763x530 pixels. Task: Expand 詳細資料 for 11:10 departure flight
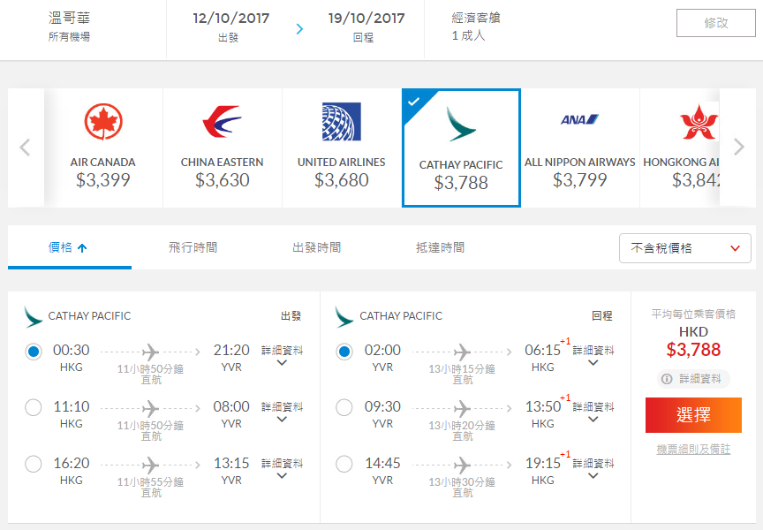click(x=283, y=413)
